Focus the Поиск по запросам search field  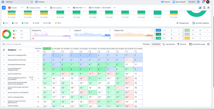coord(22,44)
